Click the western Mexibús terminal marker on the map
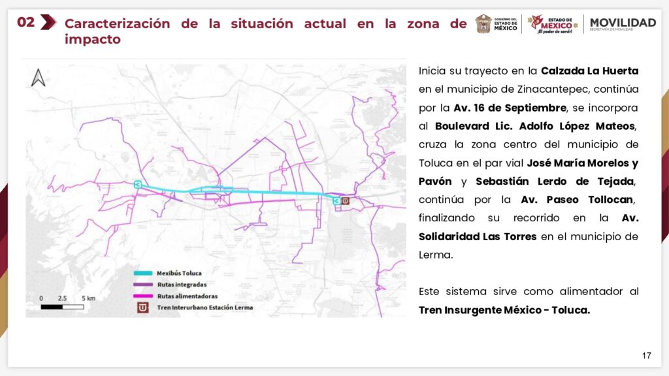This screenshot has width=669, height=376. 137,185
